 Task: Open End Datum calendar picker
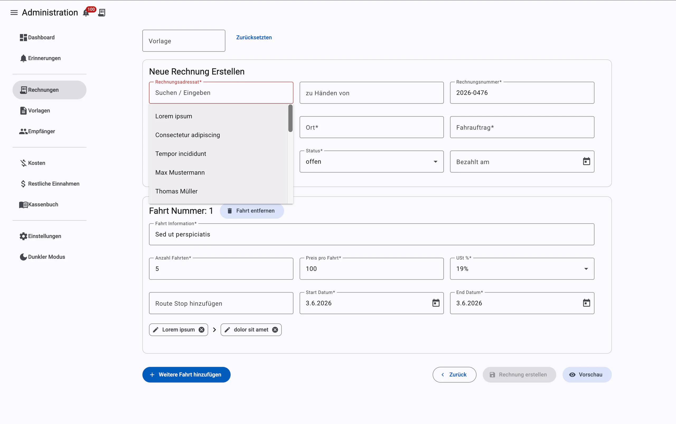586,303
